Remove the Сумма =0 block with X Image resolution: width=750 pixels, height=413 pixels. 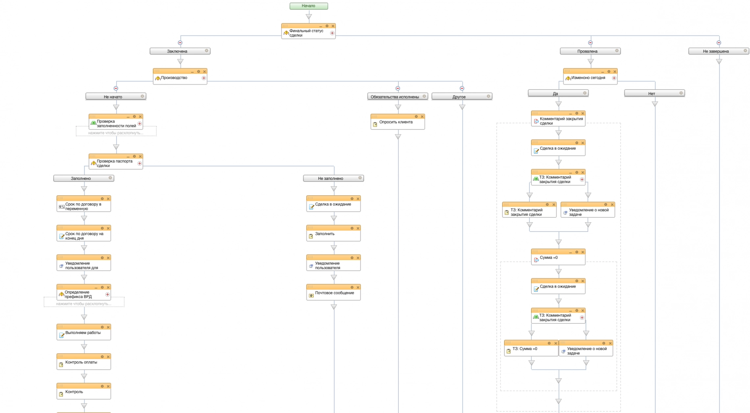583,252
